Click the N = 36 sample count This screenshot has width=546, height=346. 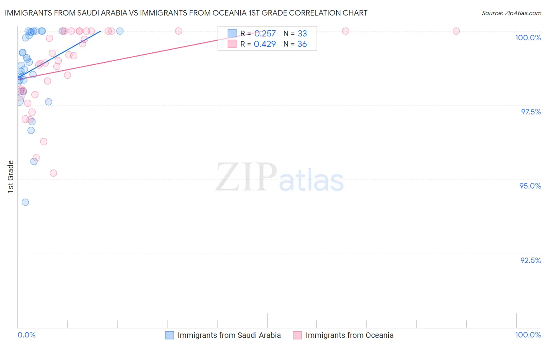[295, 44]
